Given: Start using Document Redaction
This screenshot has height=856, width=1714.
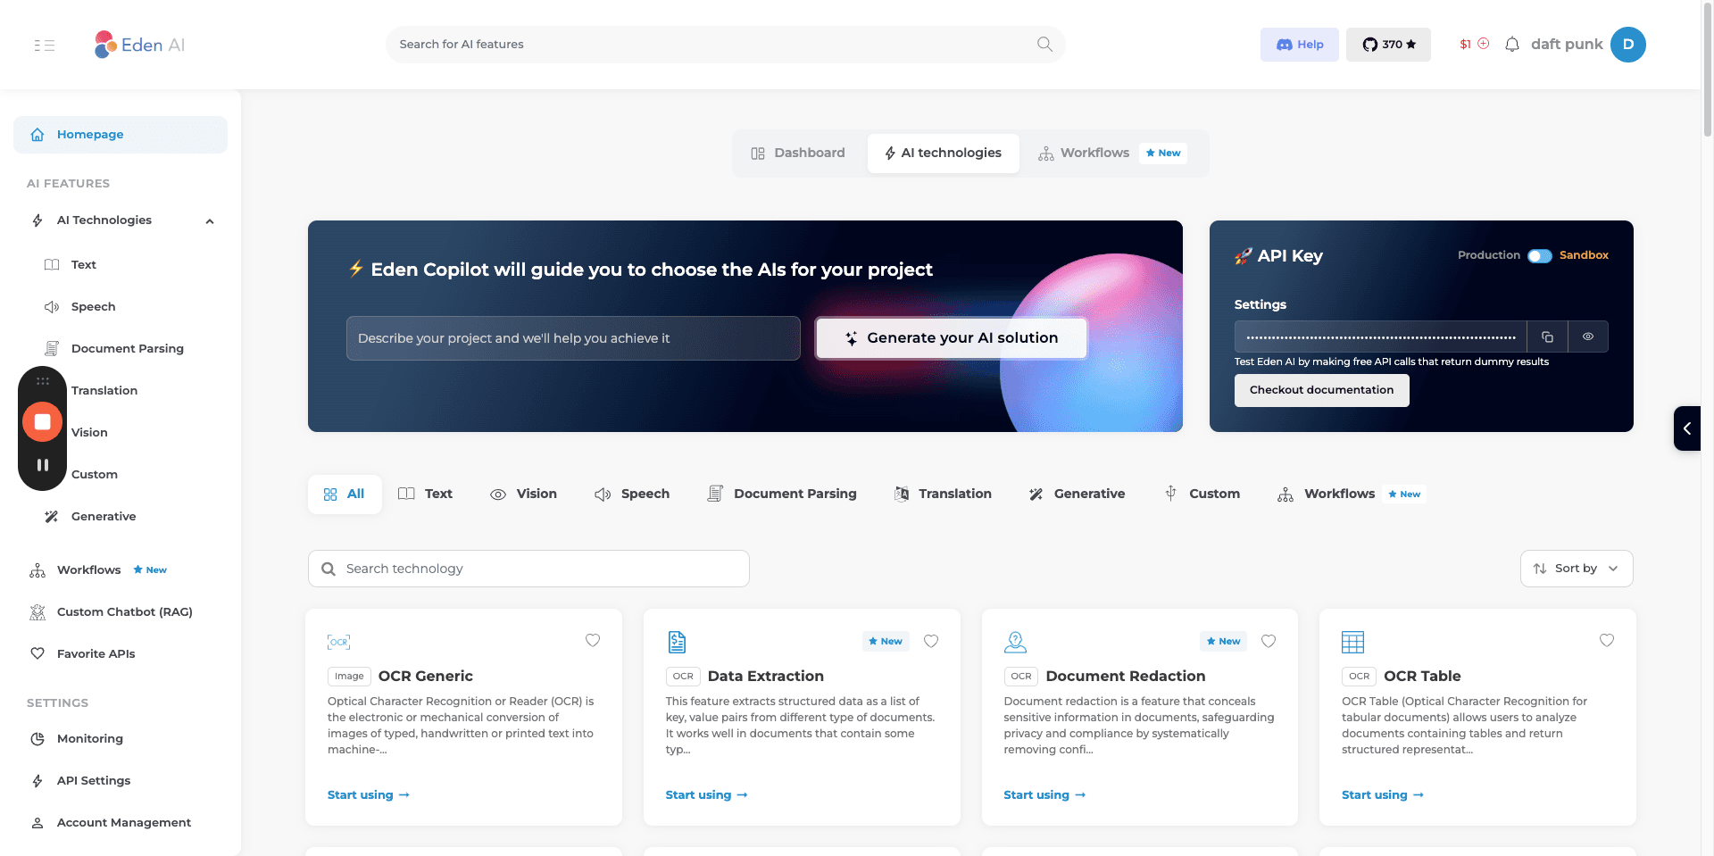Looking at the screenshot, I should (1044, 795).
